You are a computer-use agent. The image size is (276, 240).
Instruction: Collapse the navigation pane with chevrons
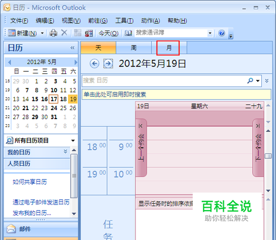pyautogui.click(x=73, y=47)
